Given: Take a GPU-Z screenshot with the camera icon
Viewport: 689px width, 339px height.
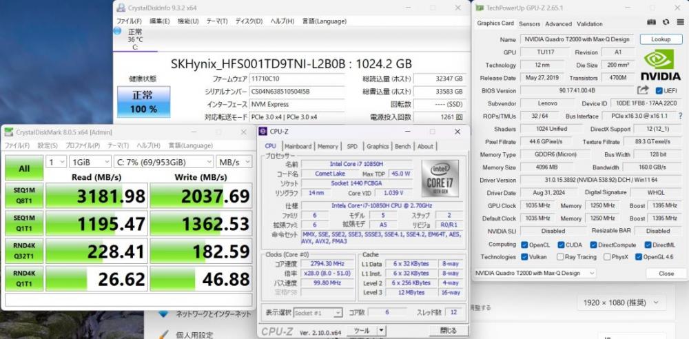Looking at the screenshot, I should tap(652, 22).
